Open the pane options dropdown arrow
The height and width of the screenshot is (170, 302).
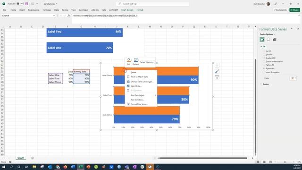(292, 29)
